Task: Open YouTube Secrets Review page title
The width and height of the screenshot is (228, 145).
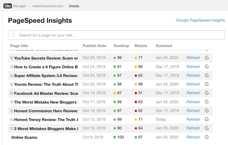Action: click(x=46, y=58)
